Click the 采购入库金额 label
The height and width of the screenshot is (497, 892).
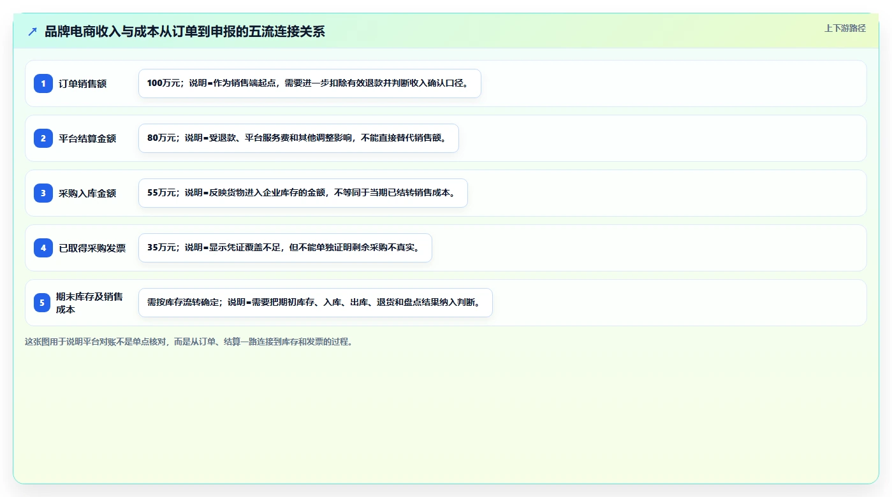(x=87, y=193)
